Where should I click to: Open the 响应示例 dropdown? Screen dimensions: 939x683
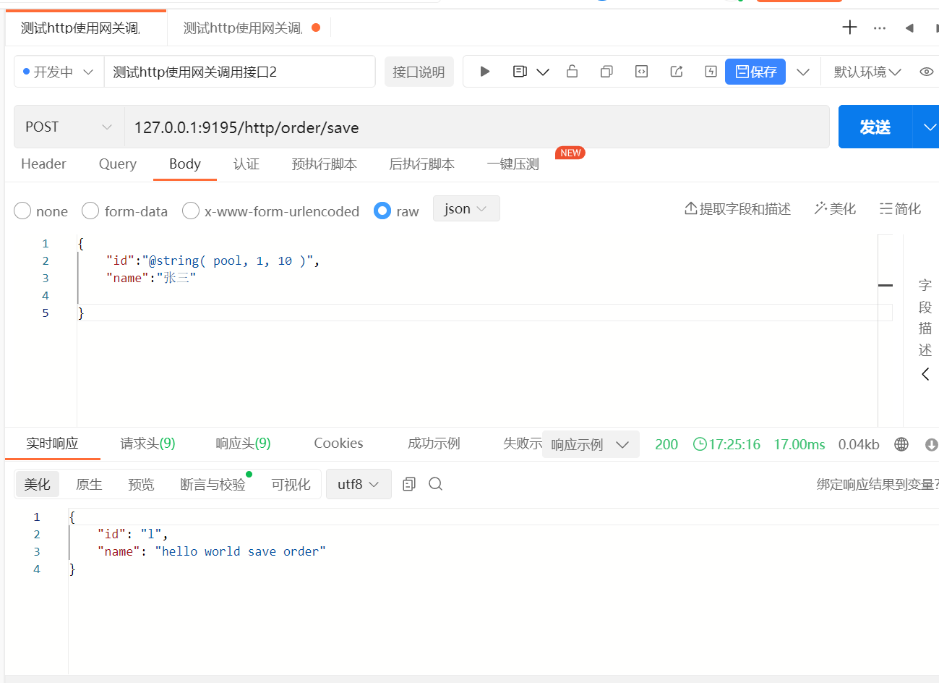(x=591, y=444)
